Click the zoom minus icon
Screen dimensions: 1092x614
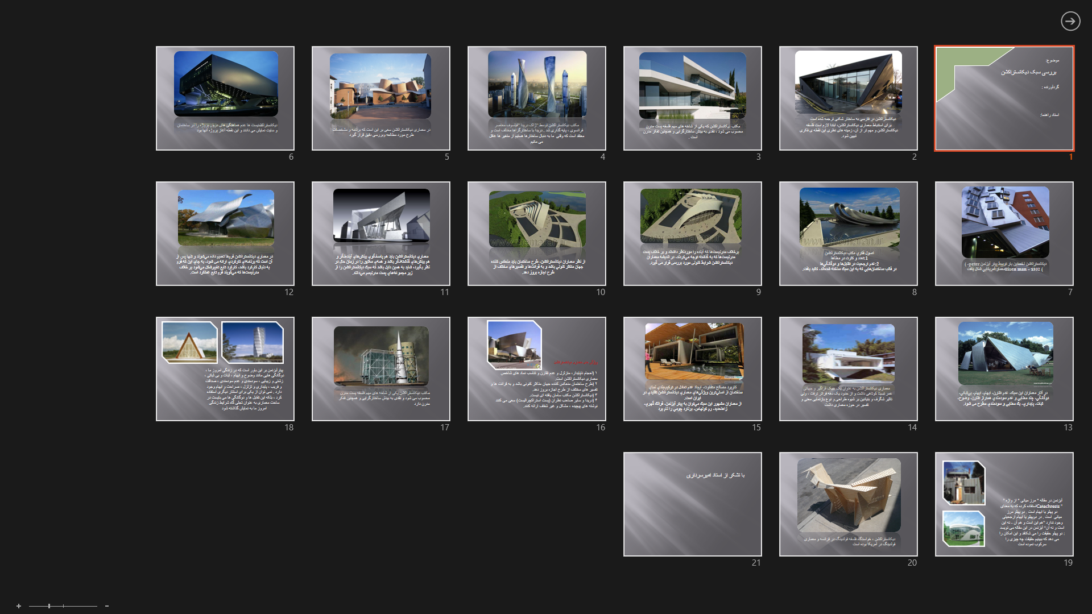point(107,606)
